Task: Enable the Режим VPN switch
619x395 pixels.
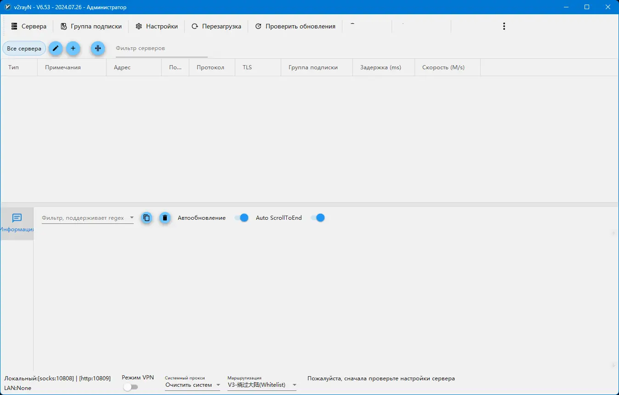Action: [131, 387]
